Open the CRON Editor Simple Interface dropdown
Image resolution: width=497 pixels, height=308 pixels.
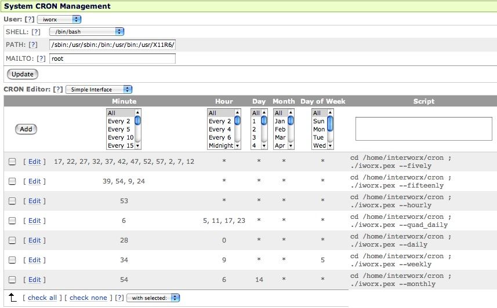[x=99, y=90]
